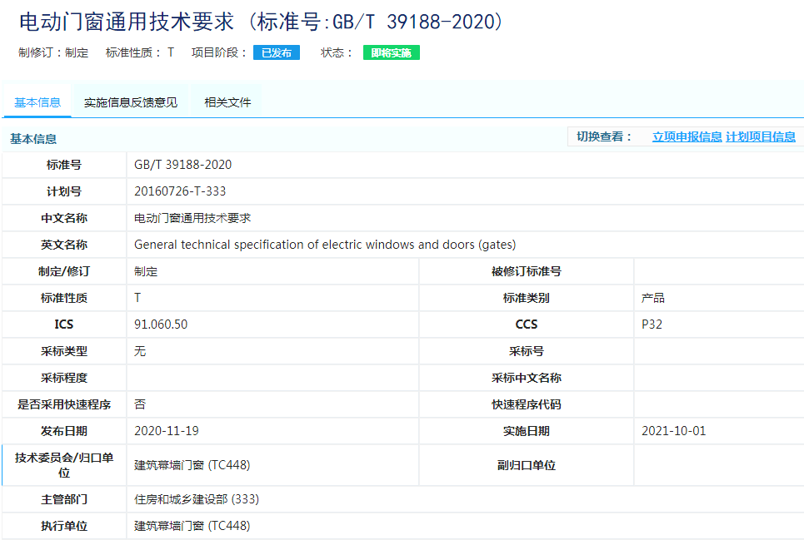804x540 pixels.
Task: Select the implementation date 2021-10-01
Action: 672,431
